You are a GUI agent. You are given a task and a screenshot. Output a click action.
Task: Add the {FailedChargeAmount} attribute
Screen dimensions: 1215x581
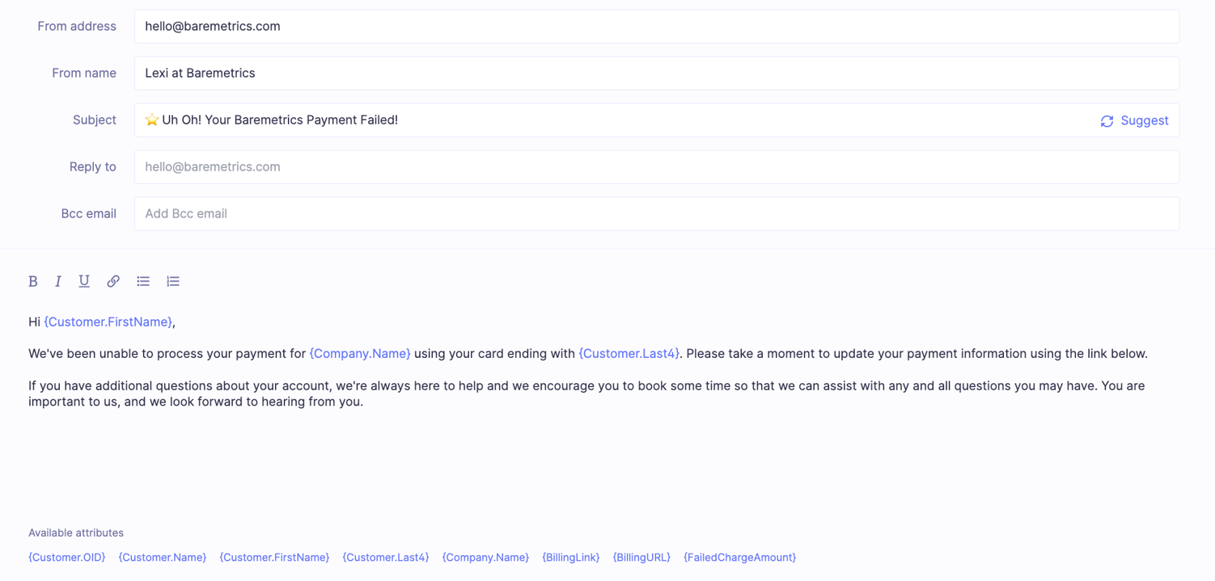739,558
